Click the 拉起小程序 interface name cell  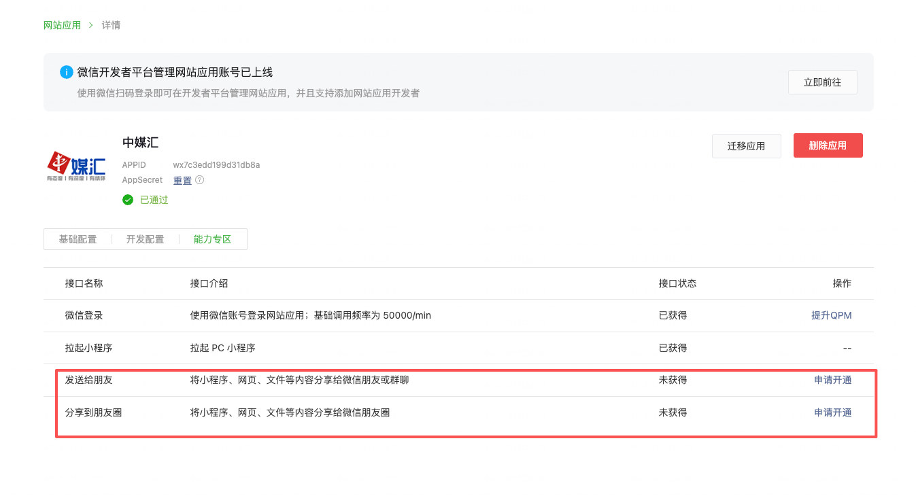coord(88,348)
